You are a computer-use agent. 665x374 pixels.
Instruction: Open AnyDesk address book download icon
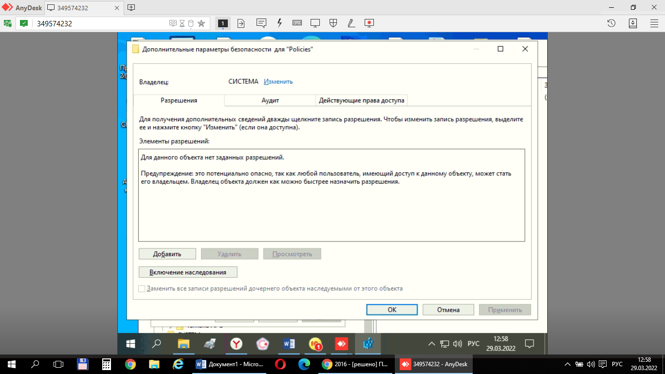tap(633, 23)
